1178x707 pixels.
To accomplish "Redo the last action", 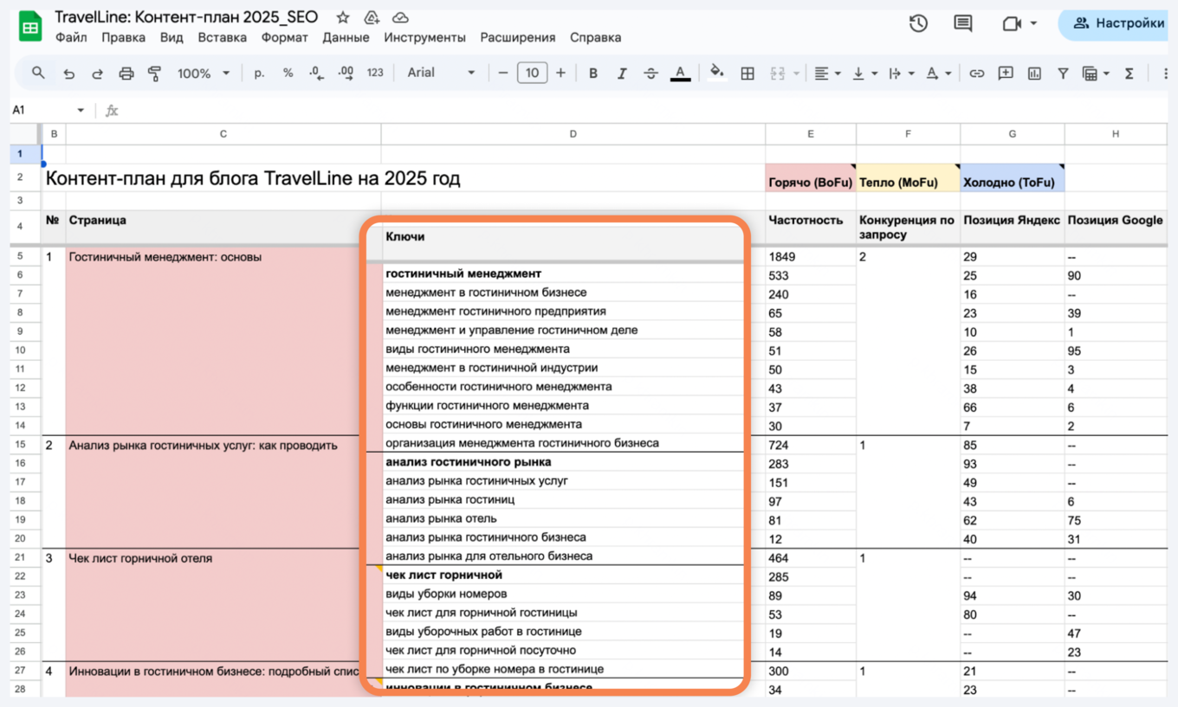I will 97,74.
